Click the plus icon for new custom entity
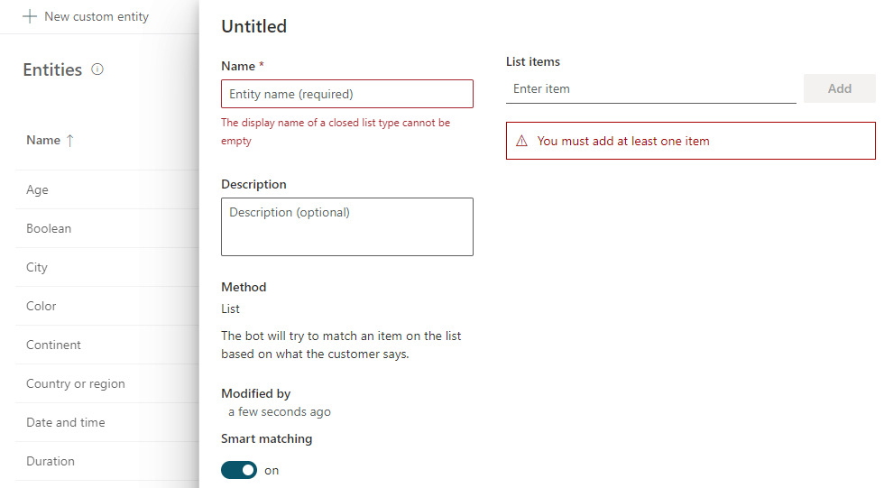 tap(29, 16)
